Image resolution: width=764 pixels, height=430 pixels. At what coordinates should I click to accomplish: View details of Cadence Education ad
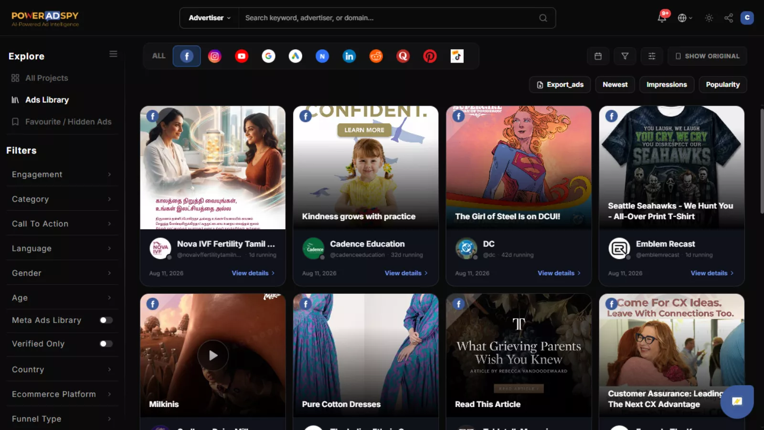(406, 273)
